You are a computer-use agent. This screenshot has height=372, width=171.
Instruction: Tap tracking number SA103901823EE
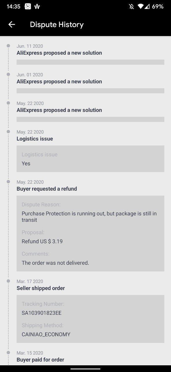point(41,313)
